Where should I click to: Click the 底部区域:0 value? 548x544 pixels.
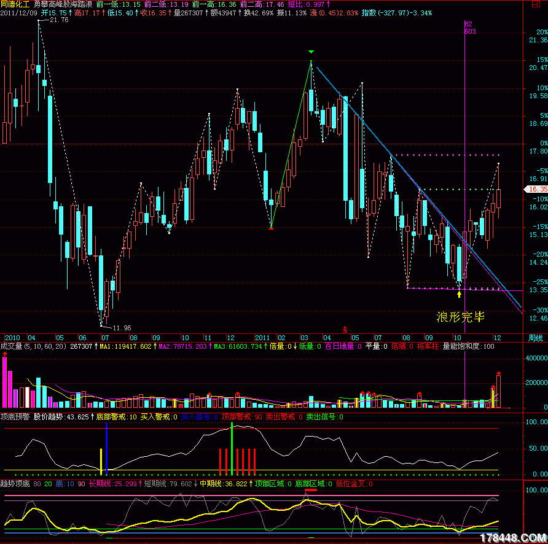point(313,484)
